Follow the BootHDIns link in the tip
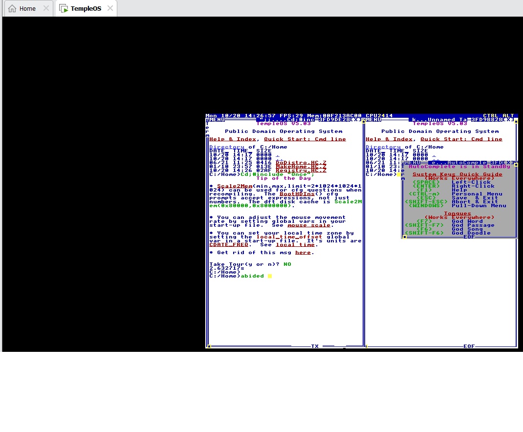This screenshot has height=432, width=523. click(297, 194)
